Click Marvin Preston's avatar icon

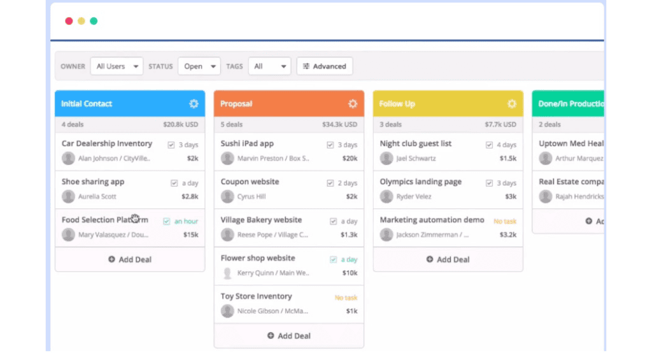click(227, 158)
